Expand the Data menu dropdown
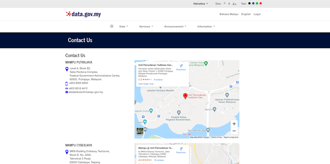This screenshot has height=164, width=330. tap(123, 27)
